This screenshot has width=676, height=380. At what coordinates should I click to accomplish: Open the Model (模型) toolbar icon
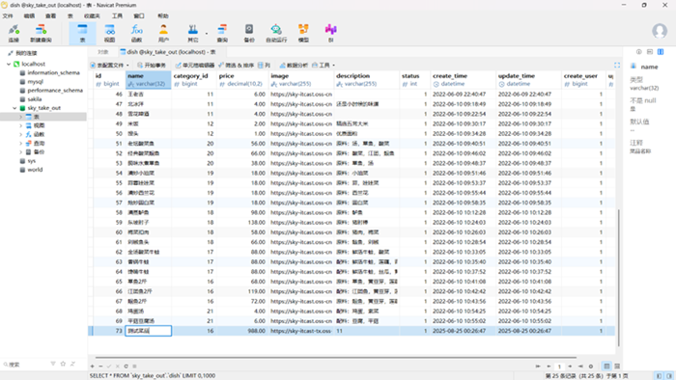point(303,33)
